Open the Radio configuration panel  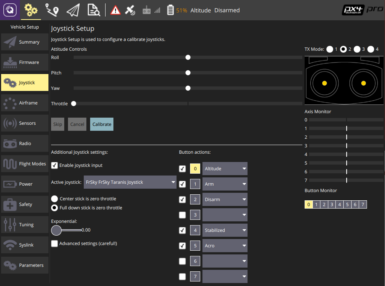(x=25, y=143)
